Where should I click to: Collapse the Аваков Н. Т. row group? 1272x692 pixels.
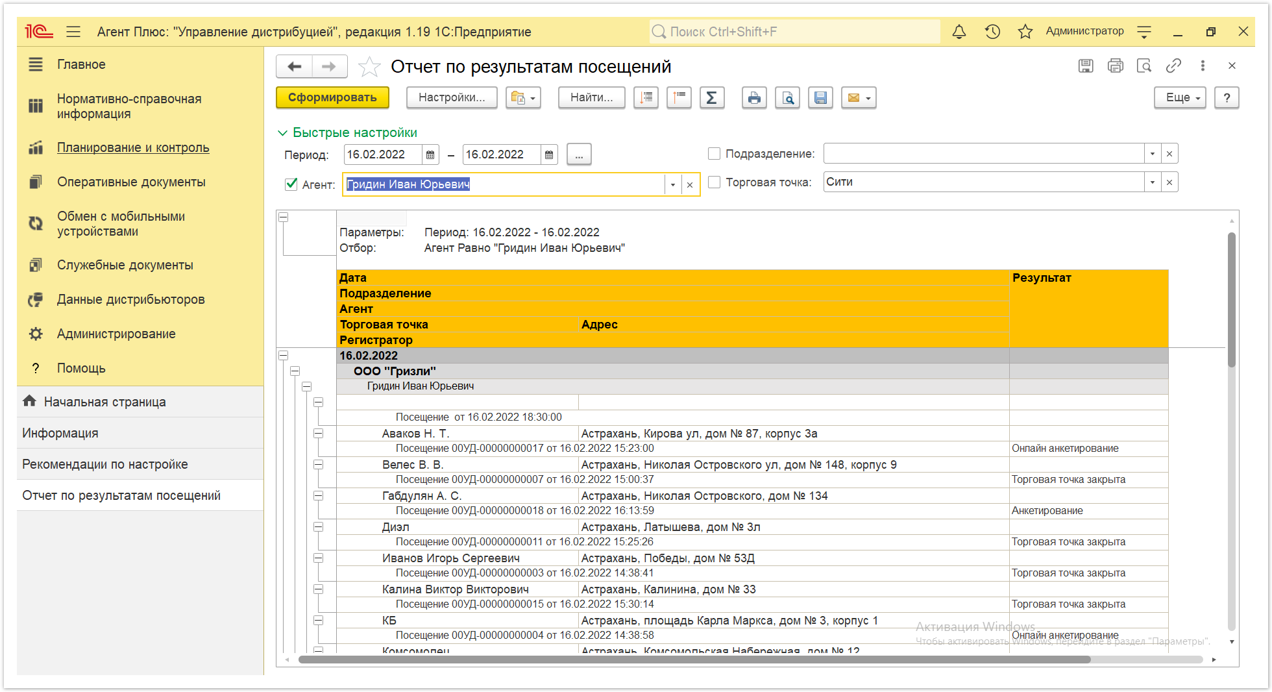click(x=319, y=434)
